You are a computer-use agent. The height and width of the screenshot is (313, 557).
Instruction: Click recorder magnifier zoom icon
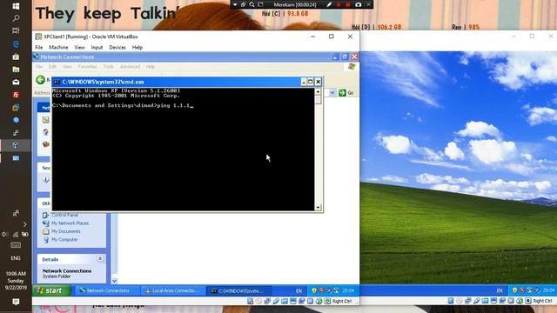[x=252, y=4]
